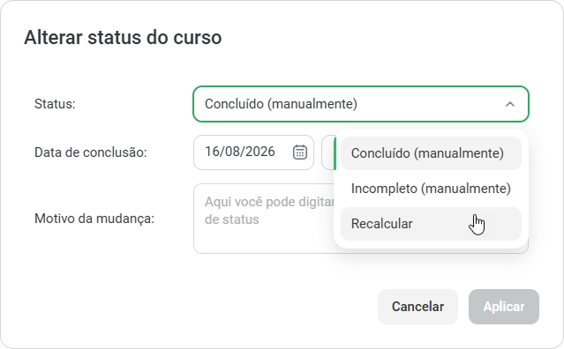
Task: Click the Motivo da mudança: label
Action: (94, 219)
